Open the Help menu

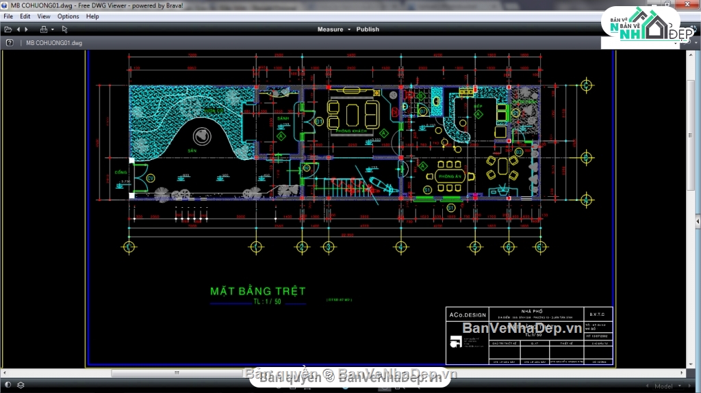(x=92, y=16)
